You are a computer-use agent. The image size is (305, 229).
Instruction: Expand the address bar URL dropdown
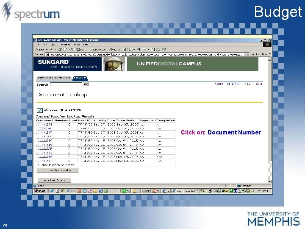[247, 54]
